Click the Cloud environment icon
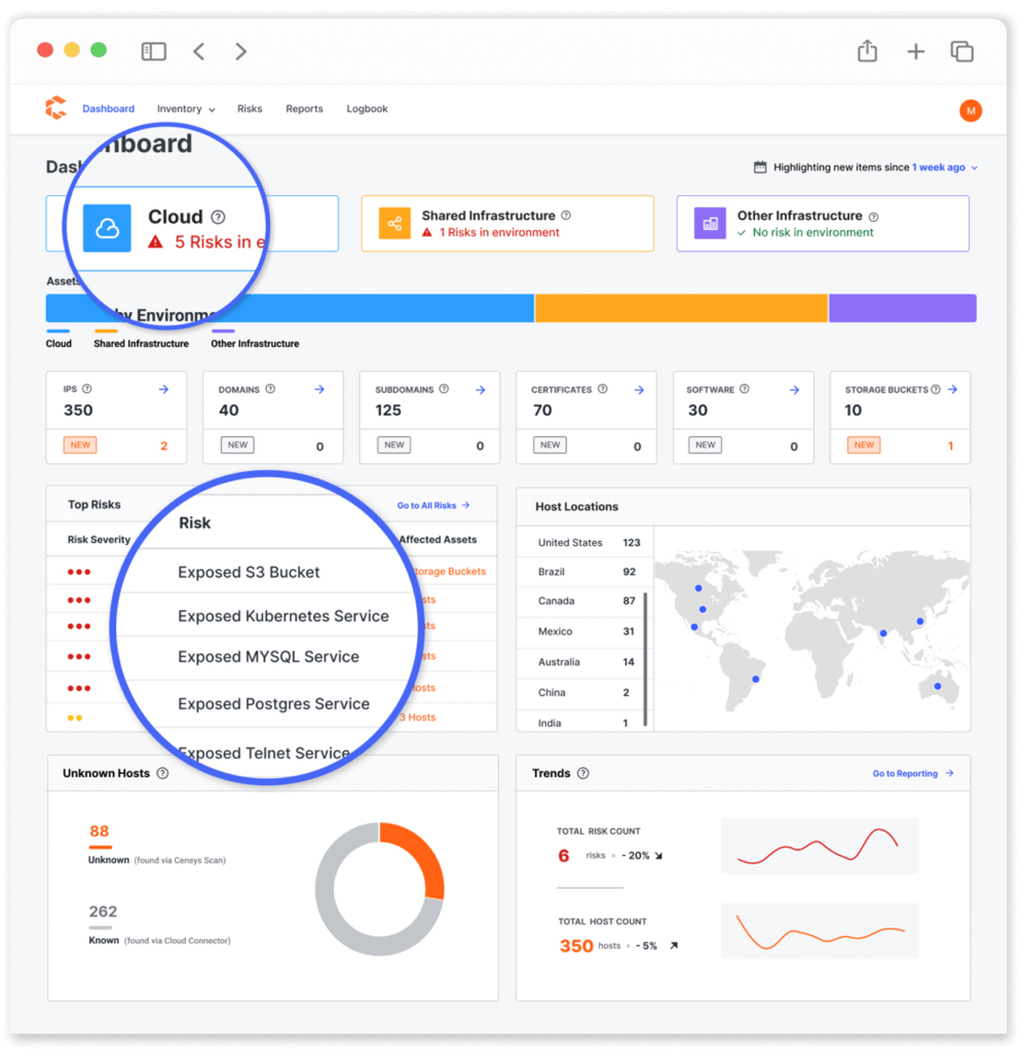This screenshot has height=1051, width=1022. coord(107,228)
